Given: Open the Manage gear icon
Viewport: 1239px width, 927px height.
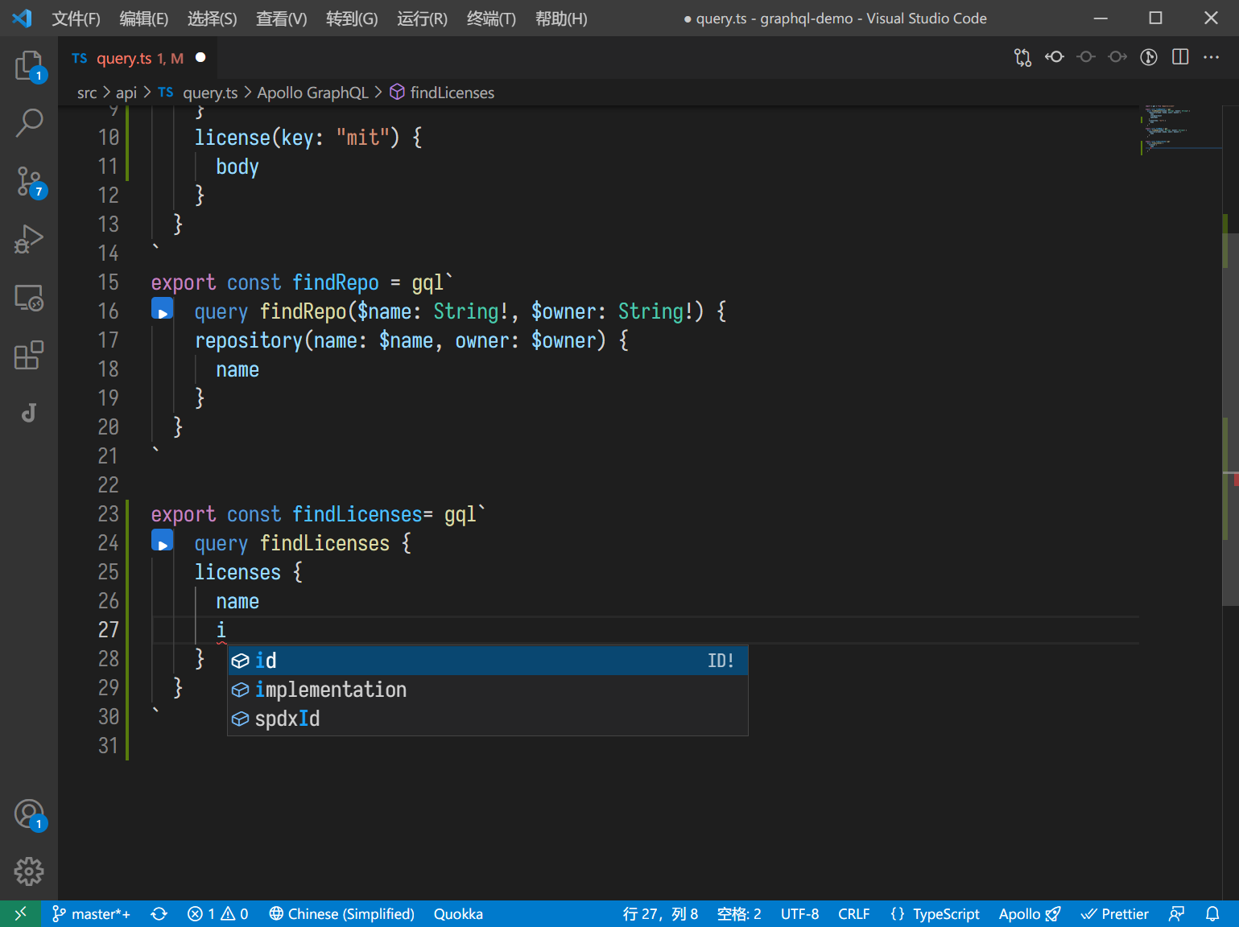Looking at the screenshot, I should (x=29, y=871).
